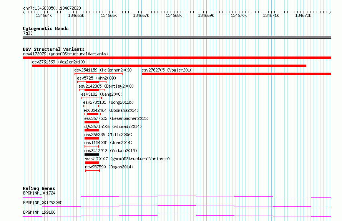Open esv2735181 (Wong2012b) variant label

[x=108, y=102]
